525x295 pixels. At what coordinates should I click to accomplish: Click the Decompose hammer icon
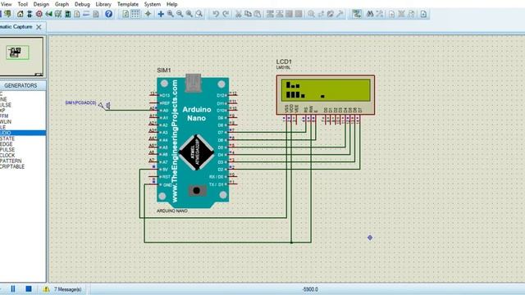click(x=340, y=14)
